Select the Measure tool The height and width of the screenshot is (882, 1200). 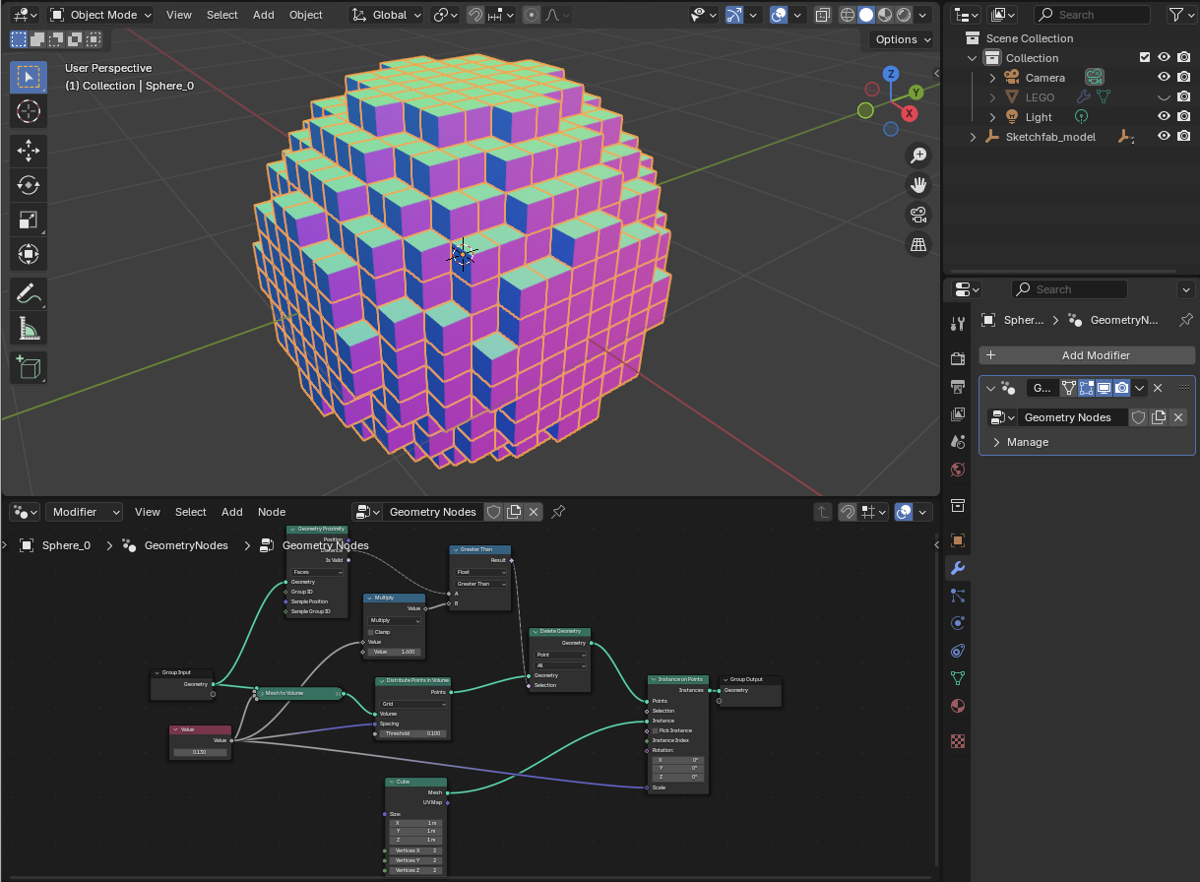29,329
